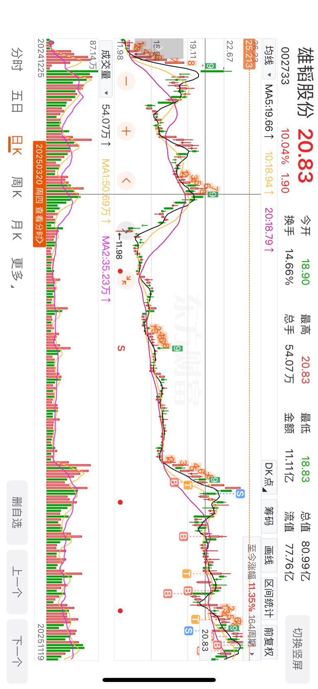The image size is (318, 689).
Task: Tap the green 9 marker near the 22.67 gridline
Action: tap(211, 66)
